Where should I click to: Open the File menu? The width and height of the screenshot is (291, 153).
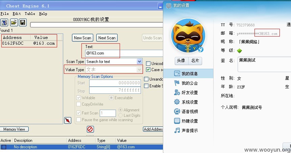pyautogui.click(x=5, y=14)
